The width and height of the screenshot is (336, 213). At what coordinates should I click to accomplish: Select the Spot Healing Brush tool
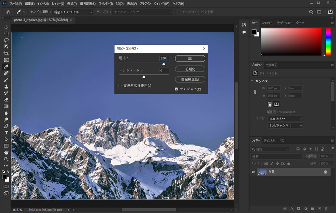pos(6,73)
